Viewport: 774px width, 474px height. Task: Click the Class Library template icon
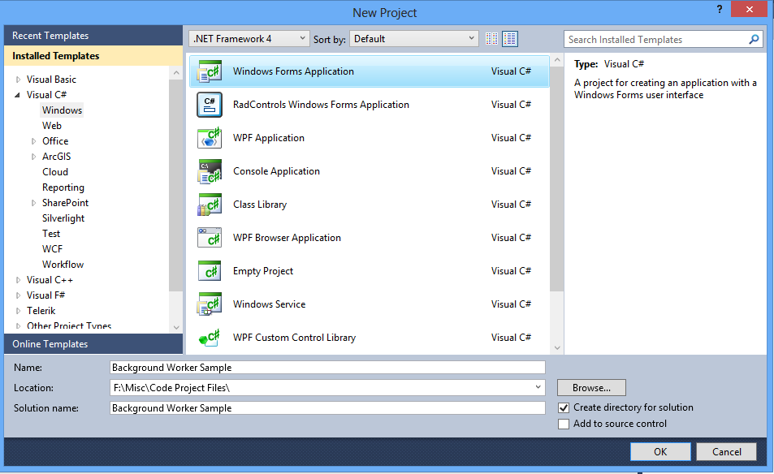(x=210, y=205)
